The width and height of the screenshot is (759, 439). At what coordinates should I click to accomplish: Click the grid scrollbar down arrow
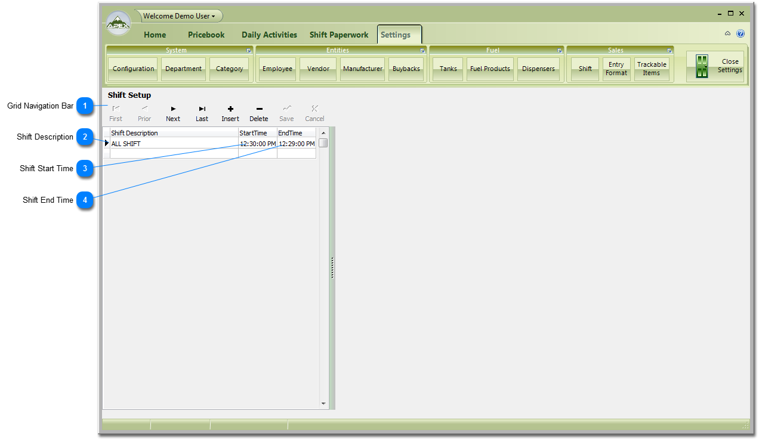[323, 404]
